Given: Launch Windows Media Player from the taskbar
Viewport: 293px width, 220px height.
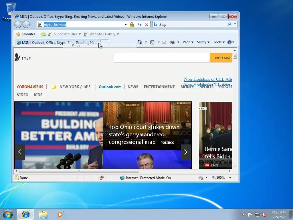Looking at the screenshot, I should click(60, 214).
